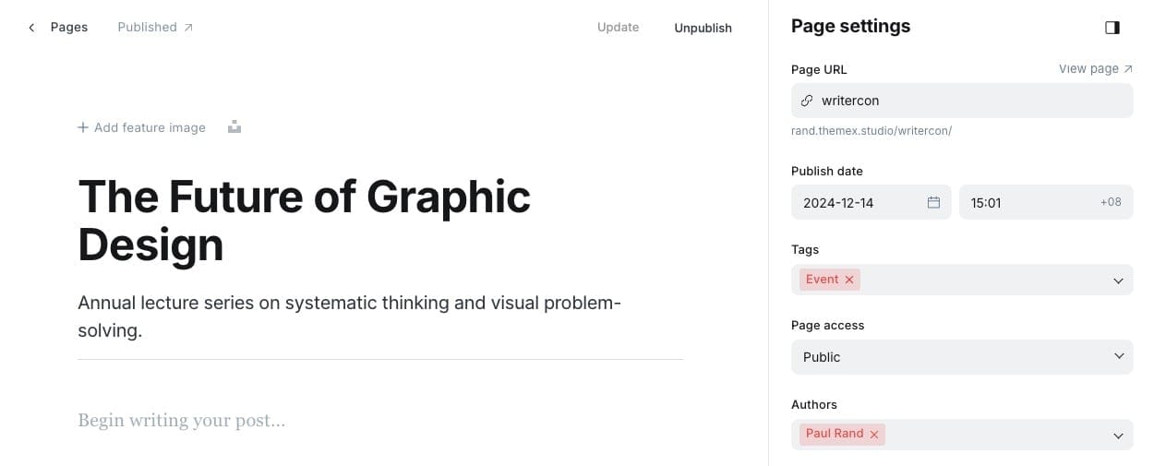Click the Unsplash image picker icon
Viewport: 1154px width, 466px height.
pyautogui.click(x=234, y=127)
